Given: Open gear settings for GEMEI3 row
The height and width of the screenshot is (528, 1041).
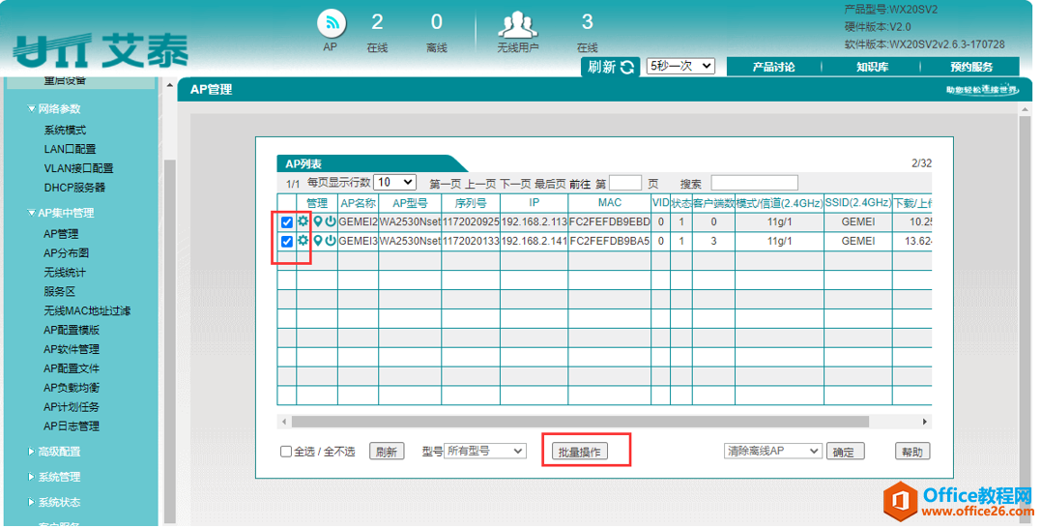Looking at the screenshot, I should coord(303,241).
